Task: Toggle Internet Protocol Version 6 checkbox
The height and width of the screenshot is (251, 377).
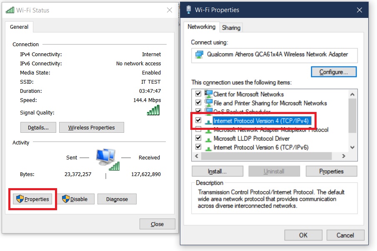Action: tap(198, 147)
